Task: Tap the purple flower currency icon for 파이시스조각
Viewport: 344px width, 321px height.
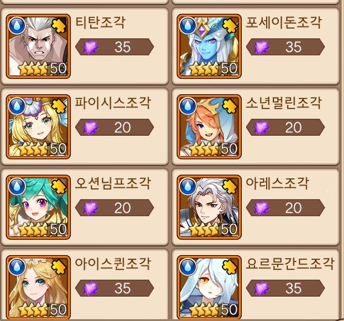Action: [91, 127]
